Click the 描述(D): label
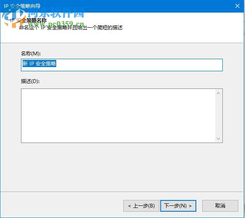 30,81
